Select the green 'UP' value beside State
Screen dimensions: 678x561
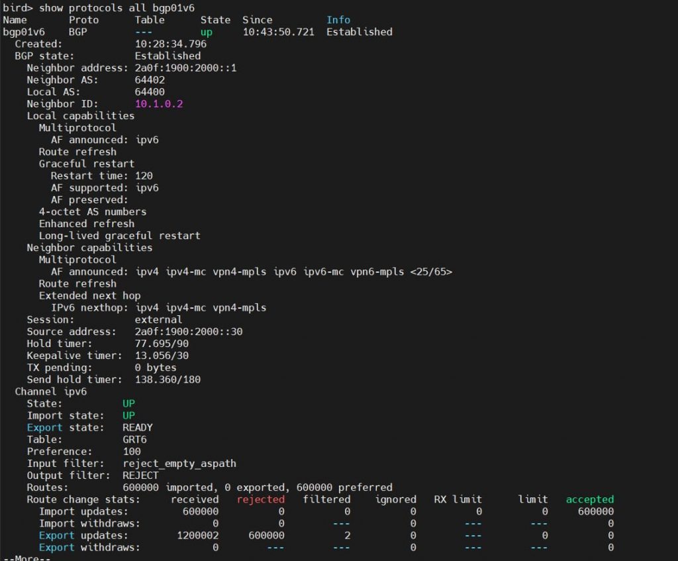coord(128,403)
